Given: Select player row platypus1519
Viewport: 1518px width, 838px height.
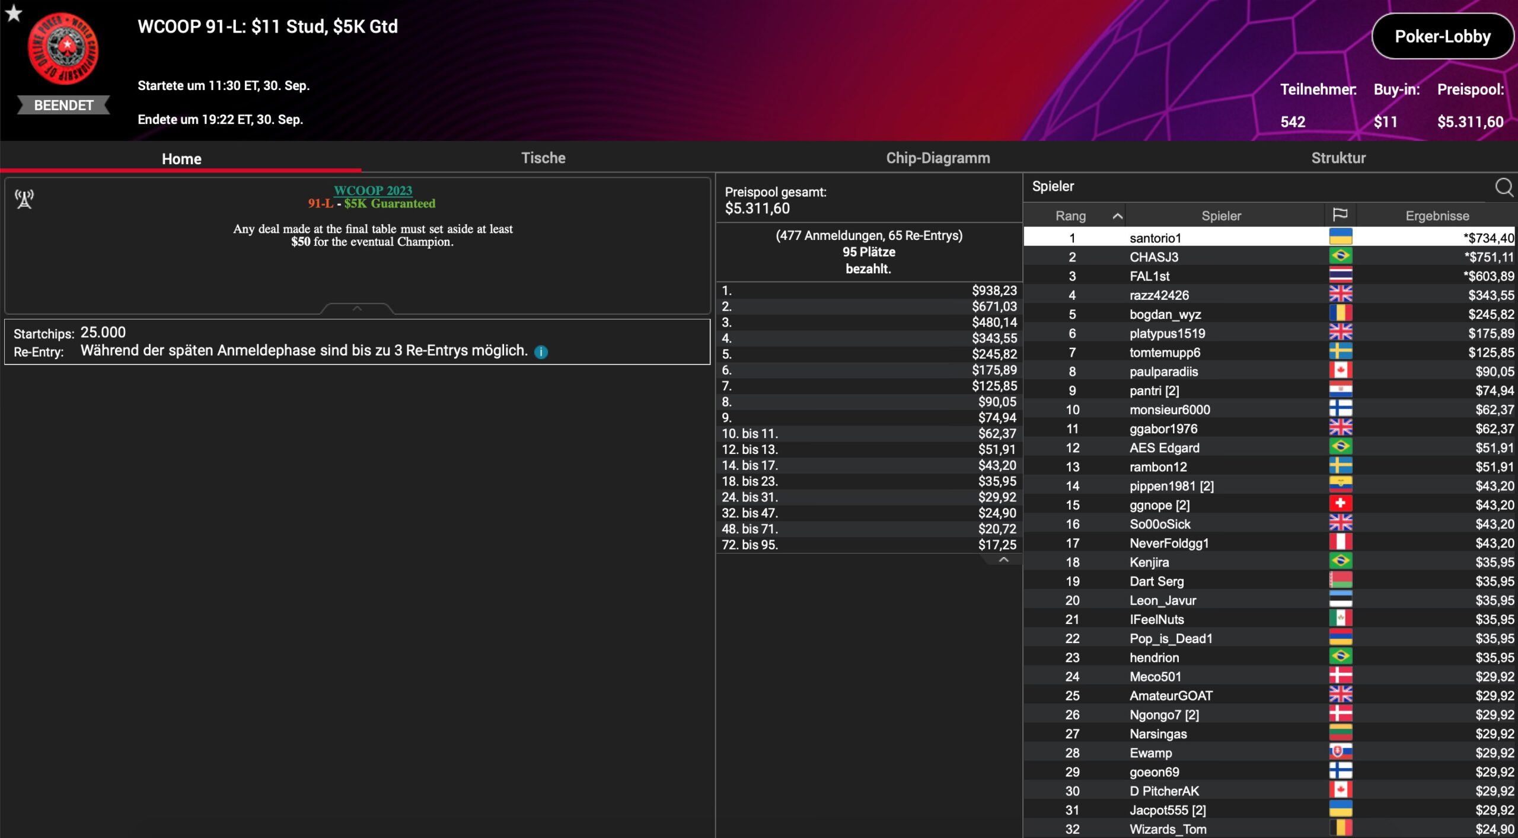Looking at the screenshot, I should coord(1269,333).
